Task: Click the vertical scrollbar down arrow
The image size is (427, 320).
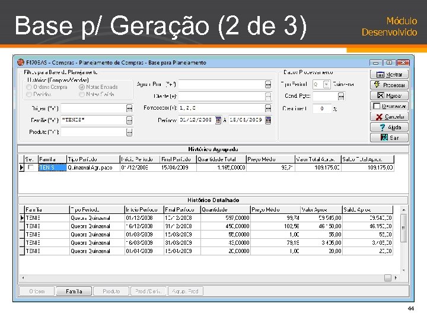Action: [x=404, y=270]
